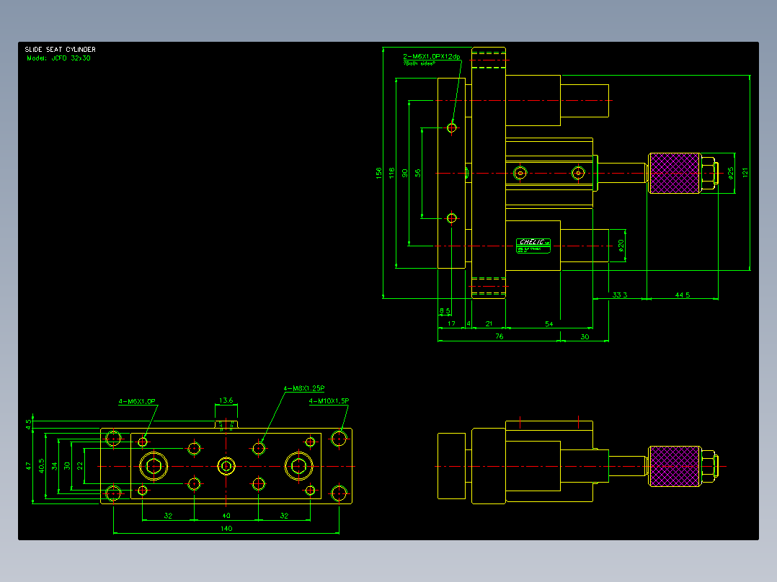
Task: Select the 4-M8X1.25P thread callout
Action: [x=303, y=388]
